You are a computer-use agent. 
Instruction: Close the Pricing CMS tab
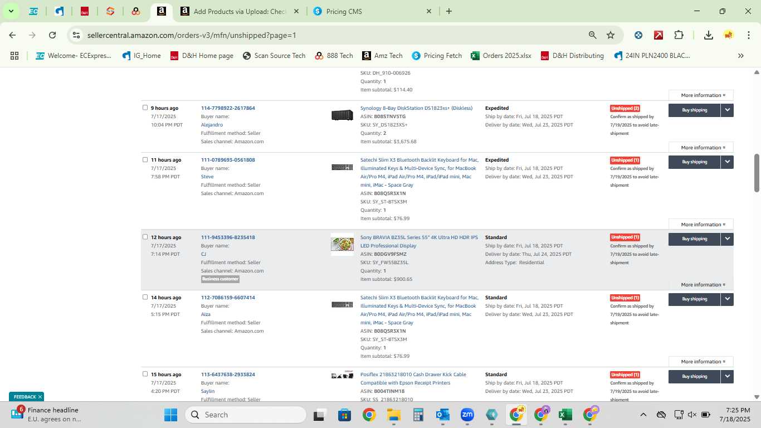click(x=428, y=11)
